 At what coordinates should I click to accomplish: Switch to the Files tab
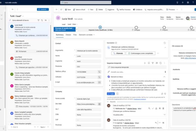point(75,35)
